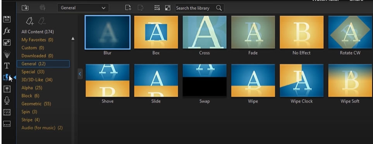Image resolution: width=373 pixels, height=144 pixels.
Task: Click the No Effect label text
Action: tap(301, 53)
